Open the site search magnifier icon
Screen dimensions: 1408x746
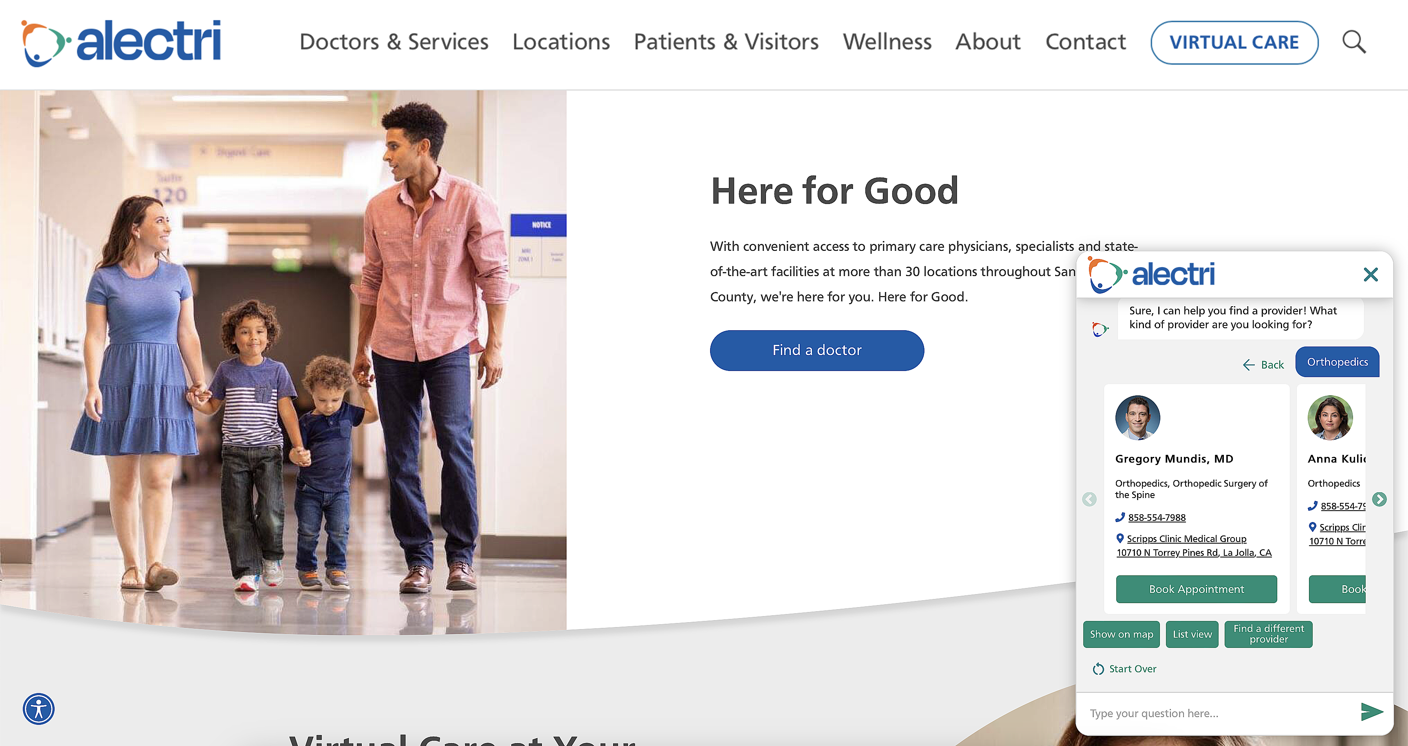pyautogui.click(x=1354, y=42)
